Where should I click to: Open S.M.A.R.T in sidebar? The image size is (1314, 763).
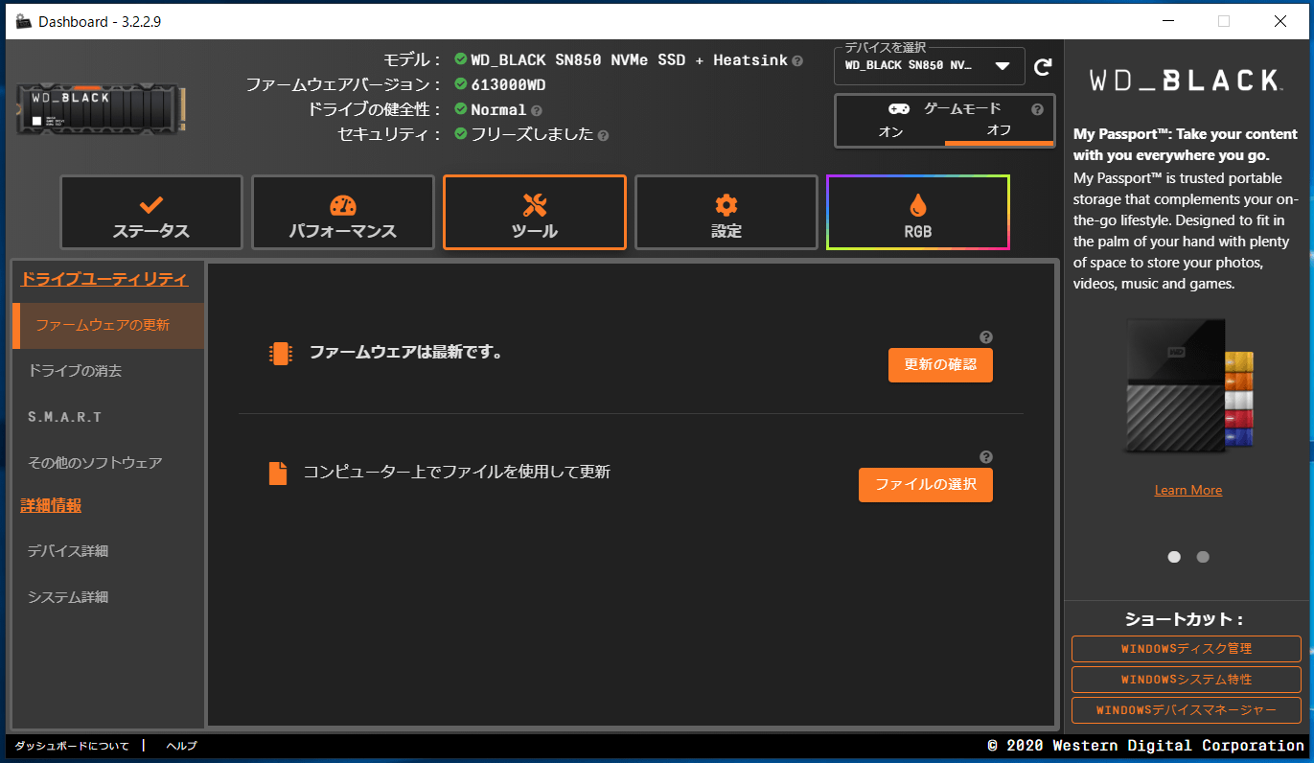[108, 417]
